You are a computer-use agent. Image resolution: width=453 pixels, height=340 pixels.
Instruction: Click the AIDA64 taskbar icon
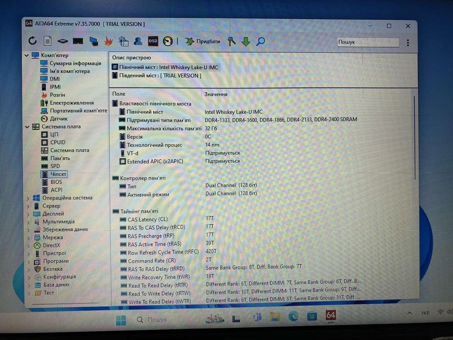pyautogui.click(x=331, y=315)
